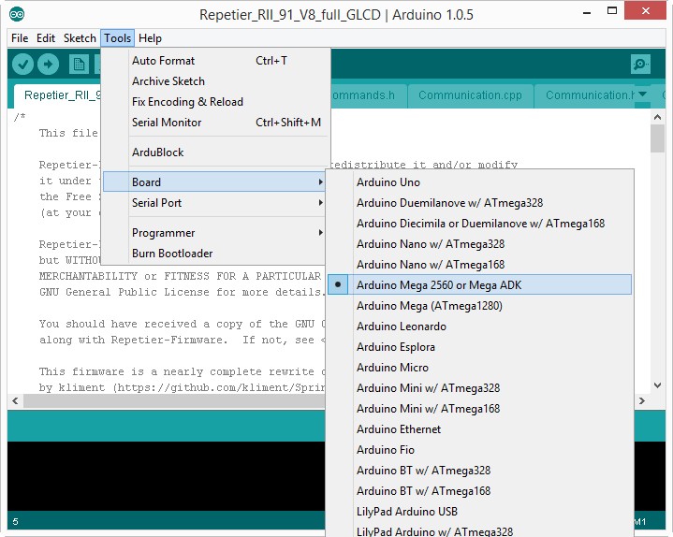
Task: Click the vertical editor scrollbar thumb
Action: click(x=657, y=138)
